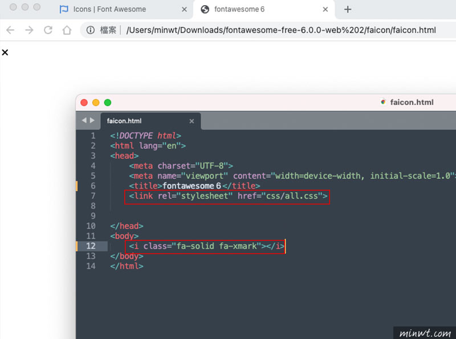This screenshot has height=339, width=456.
Task: Close the editor window with red button
Action: point(84,103)
